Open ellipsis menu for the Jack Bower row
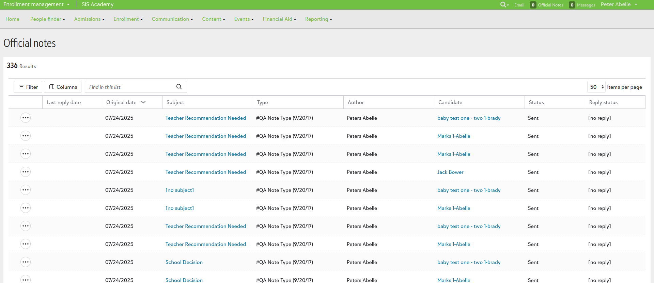Viewport: 654px width, 283px height. click(x=26, y=172)
